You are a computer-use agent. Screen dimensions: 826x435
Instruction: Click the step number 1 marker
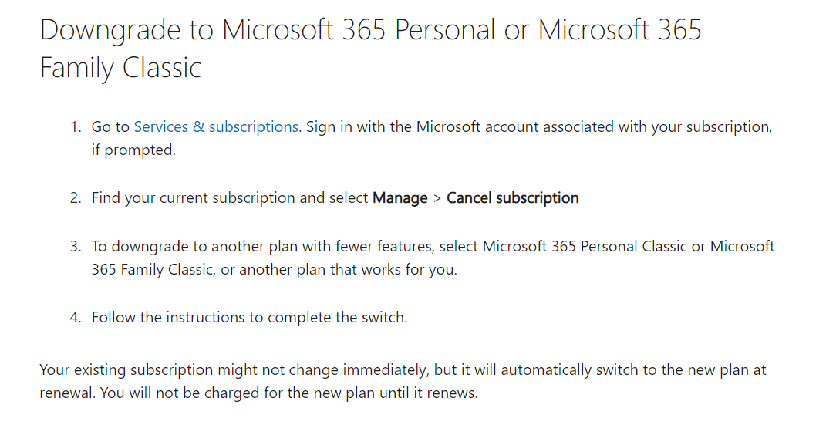[76, 127]
